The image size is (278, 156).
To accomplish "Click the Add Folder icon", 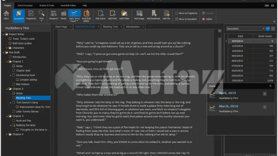I will [124, 15].
